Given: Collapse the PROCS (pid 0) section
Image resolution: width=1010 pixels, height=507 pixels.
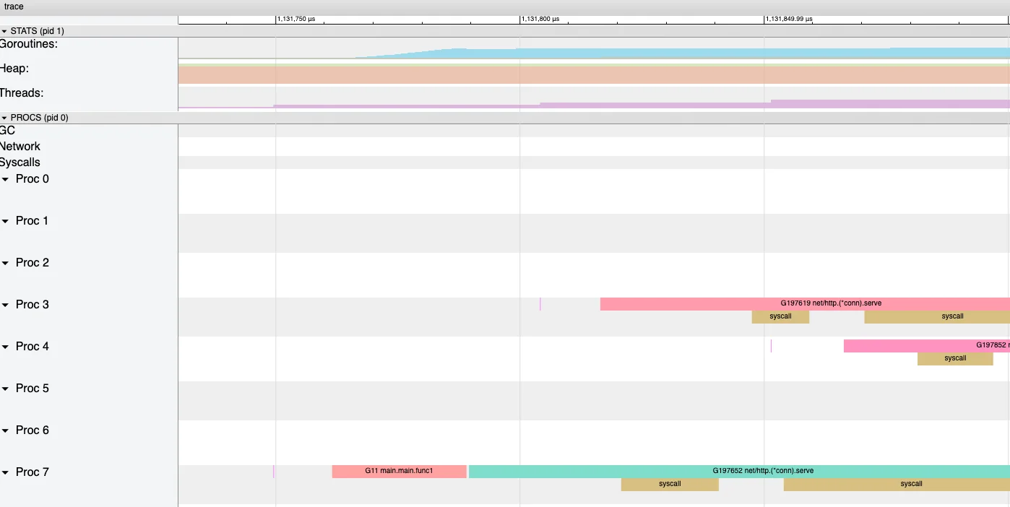Looking at the screenshot, I should [x=5, y=118].
